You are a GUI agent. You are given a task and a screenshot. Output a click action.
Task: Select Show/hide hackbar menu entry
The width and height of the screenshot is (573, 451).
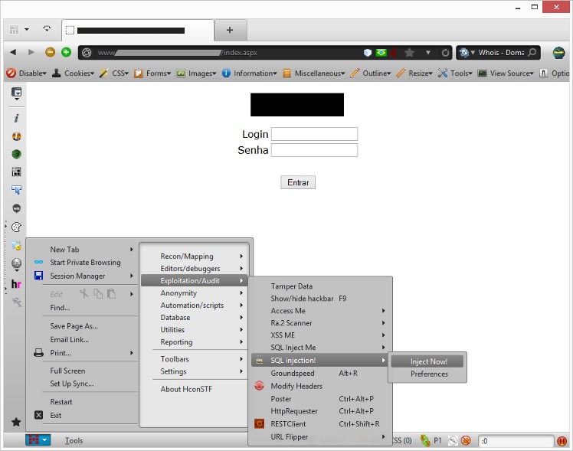point(319,299)
